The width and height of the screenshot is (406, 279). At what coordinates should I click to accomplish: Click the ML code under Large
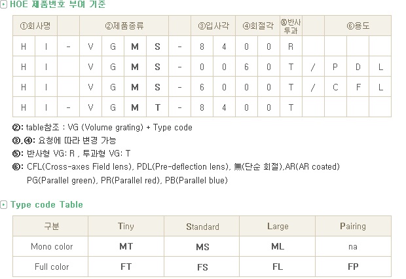tap(278, 246)
